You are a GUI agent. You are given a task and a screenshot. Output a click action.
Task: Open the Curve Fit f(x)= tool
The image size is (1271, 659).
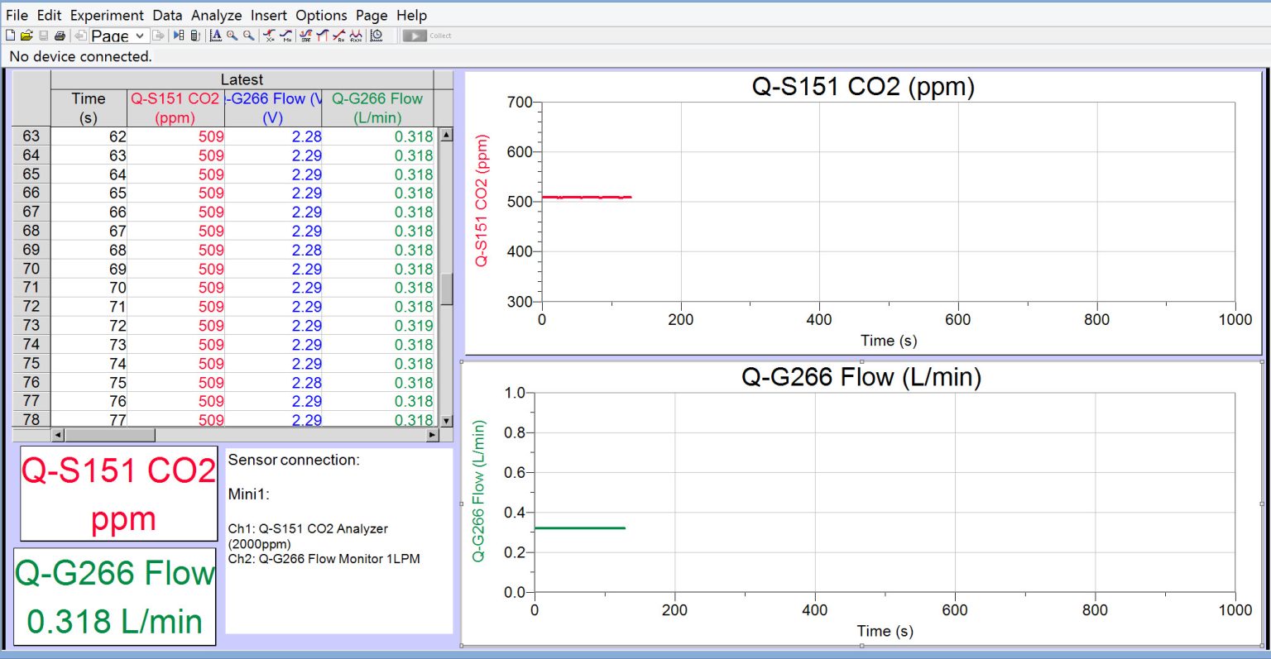[x=356, y=36]
